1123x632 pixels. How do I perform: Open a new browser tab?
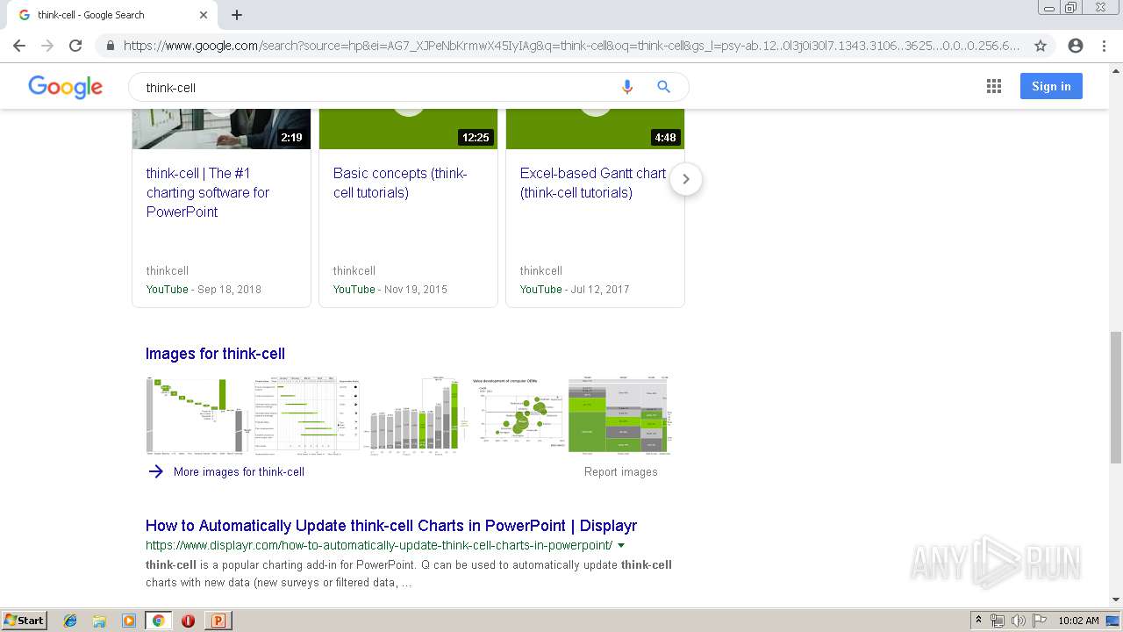click(237, 15)
